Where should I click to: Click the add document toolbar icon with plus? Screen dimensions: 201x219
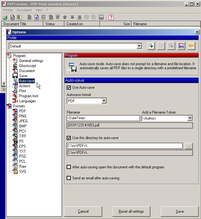(36, 17)
